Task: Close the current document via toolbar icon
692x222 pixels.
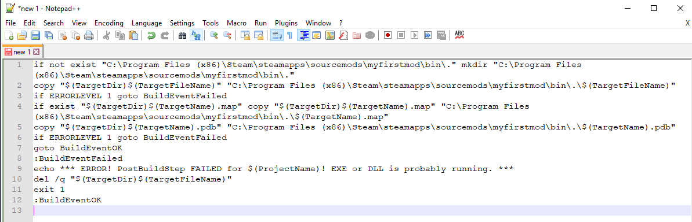Action: pyautogui.click(x=62, y=36)
